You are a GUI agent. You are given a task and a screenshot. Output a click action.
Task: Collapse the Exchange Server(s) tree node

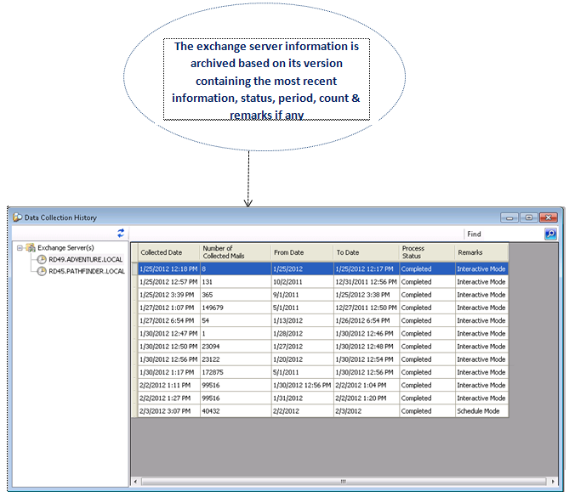[20, 248]
